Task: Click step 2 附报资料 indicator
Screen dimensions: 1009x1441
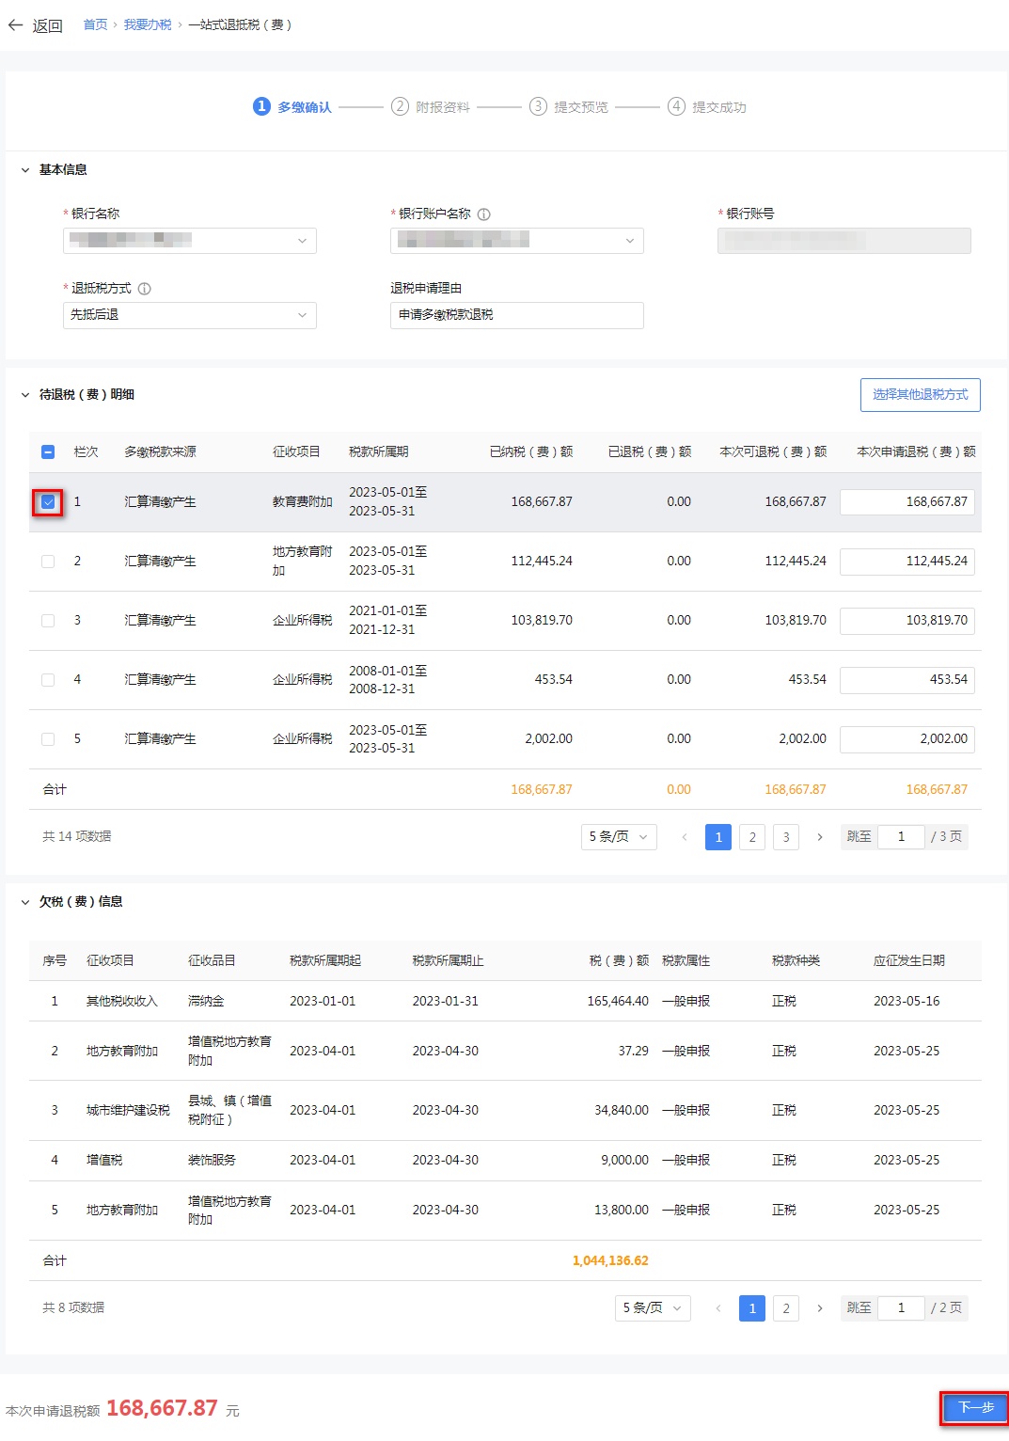Action: point(401,107)
